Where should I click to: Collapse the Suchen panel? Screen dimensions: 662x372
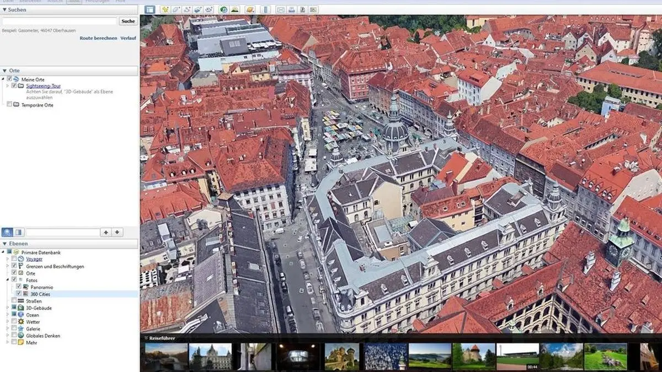(5, 9)
